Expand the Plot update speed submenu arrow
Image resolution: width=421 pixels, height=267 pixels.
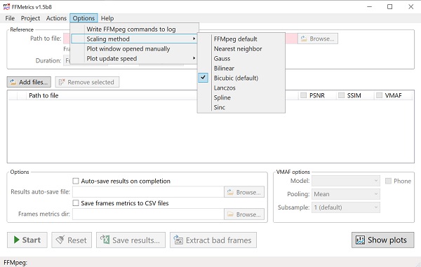194,58
